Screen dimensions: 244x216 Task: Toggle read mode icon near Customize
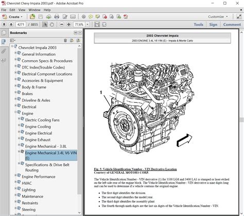tap(239, 16)
